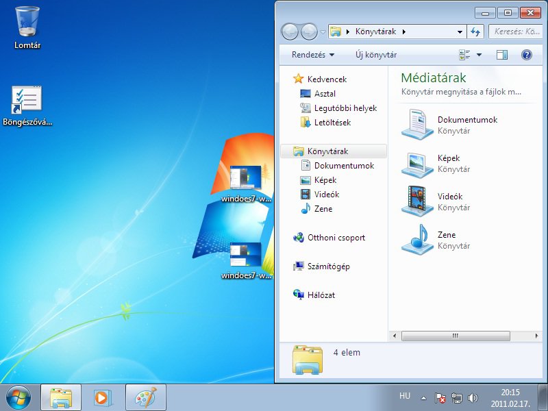Screen dimensions: 548x411
Task: Click the scrollbar left arrow
Action: pyautogui.click(x=395, y=336)
